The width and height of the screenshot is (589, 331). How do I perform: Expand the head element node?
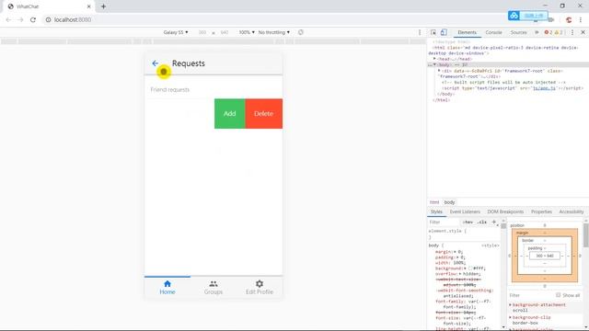pyautogui.click(x=434, y=59)
